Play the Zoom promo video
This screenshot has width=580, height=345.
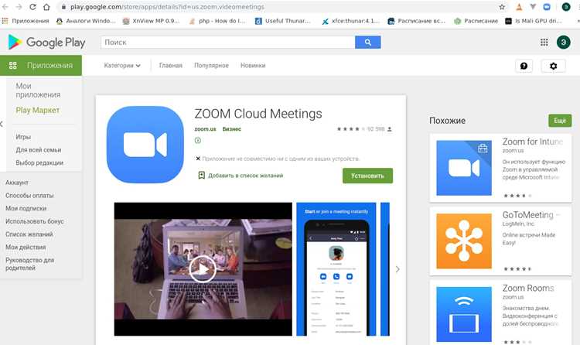(x=203, y=269)
